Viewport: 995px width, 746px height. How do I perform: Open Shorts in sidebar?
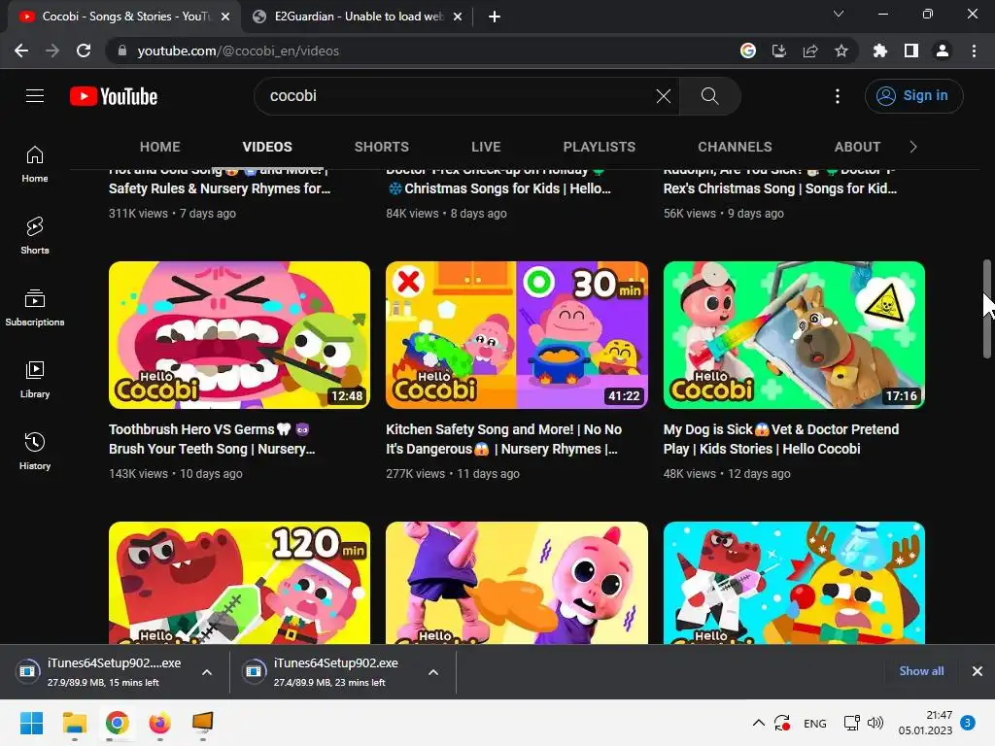point(35,235)
